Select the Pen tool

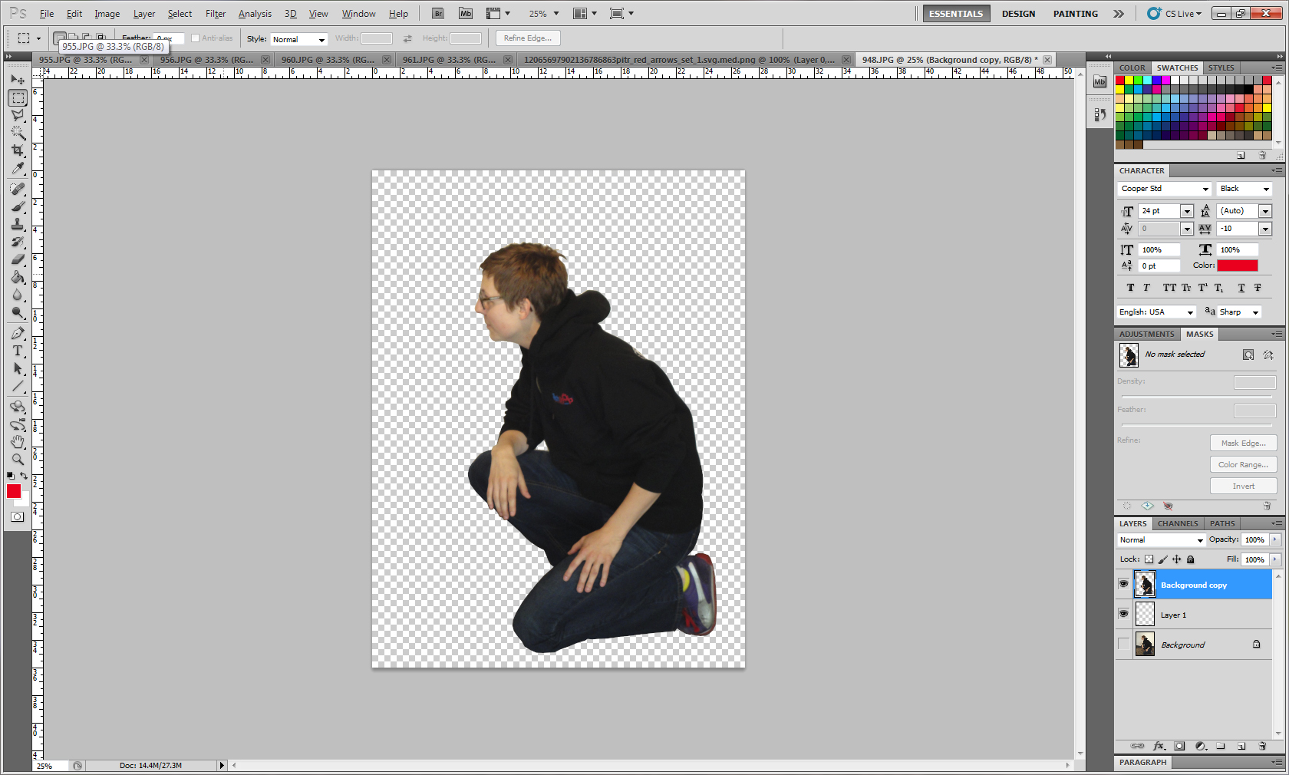(x=18, y=333)
